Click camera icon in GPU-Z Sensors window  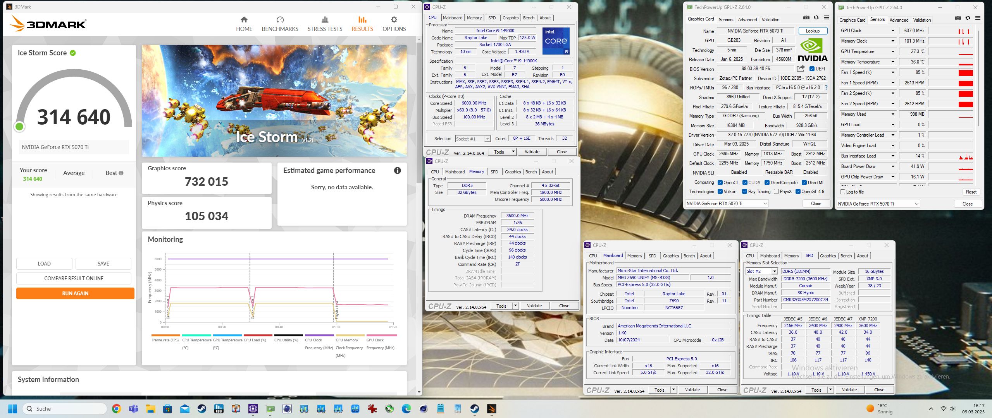tap(958, 18)
